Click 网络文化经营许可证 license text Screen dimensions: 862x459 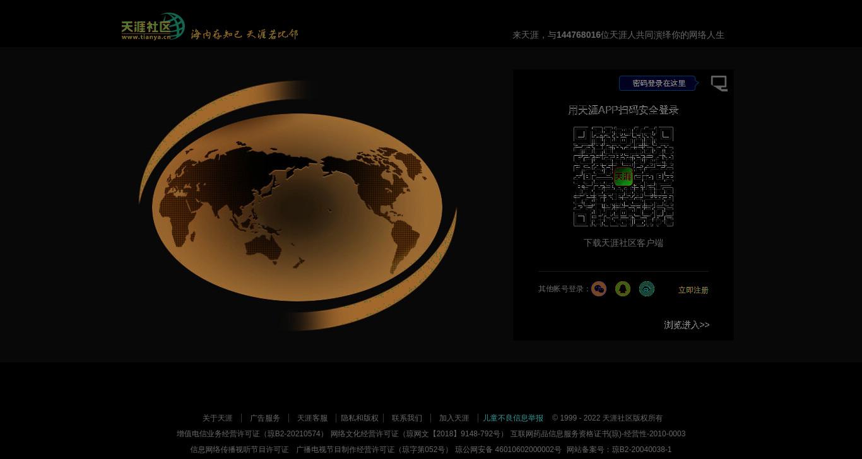coord(418,434)
